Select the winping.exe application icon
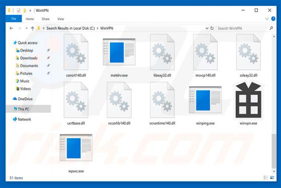 (205, 99)
